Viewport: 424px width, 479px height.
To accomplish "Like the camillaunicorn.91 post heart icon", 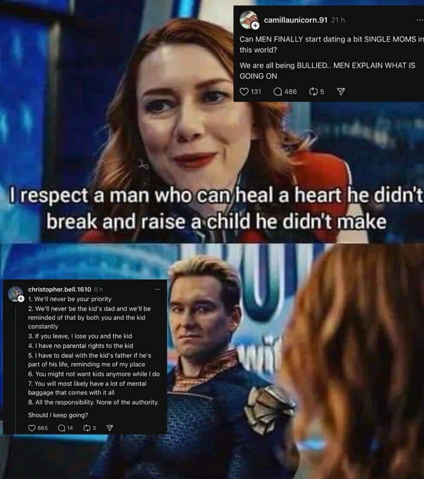I will click(244, 91).
